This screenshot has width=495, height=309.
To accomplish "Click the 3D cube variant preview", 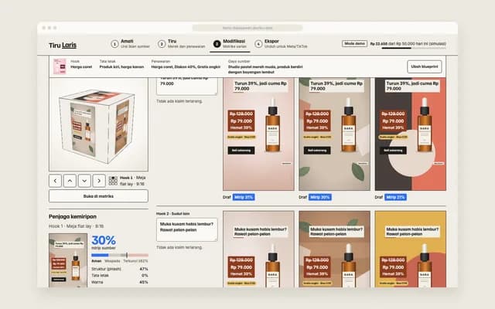I will [98, 124].
